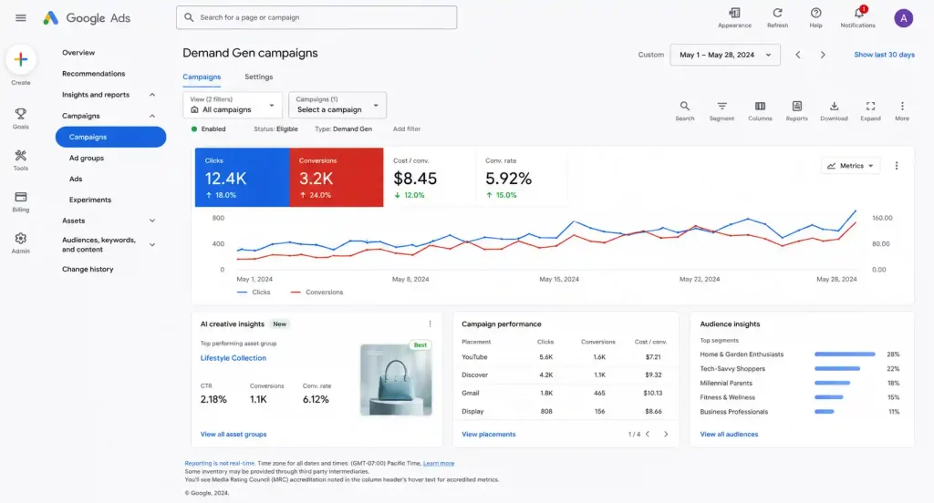934x503 pixels.
Task: Open the account avatar A
Action: 903,18
